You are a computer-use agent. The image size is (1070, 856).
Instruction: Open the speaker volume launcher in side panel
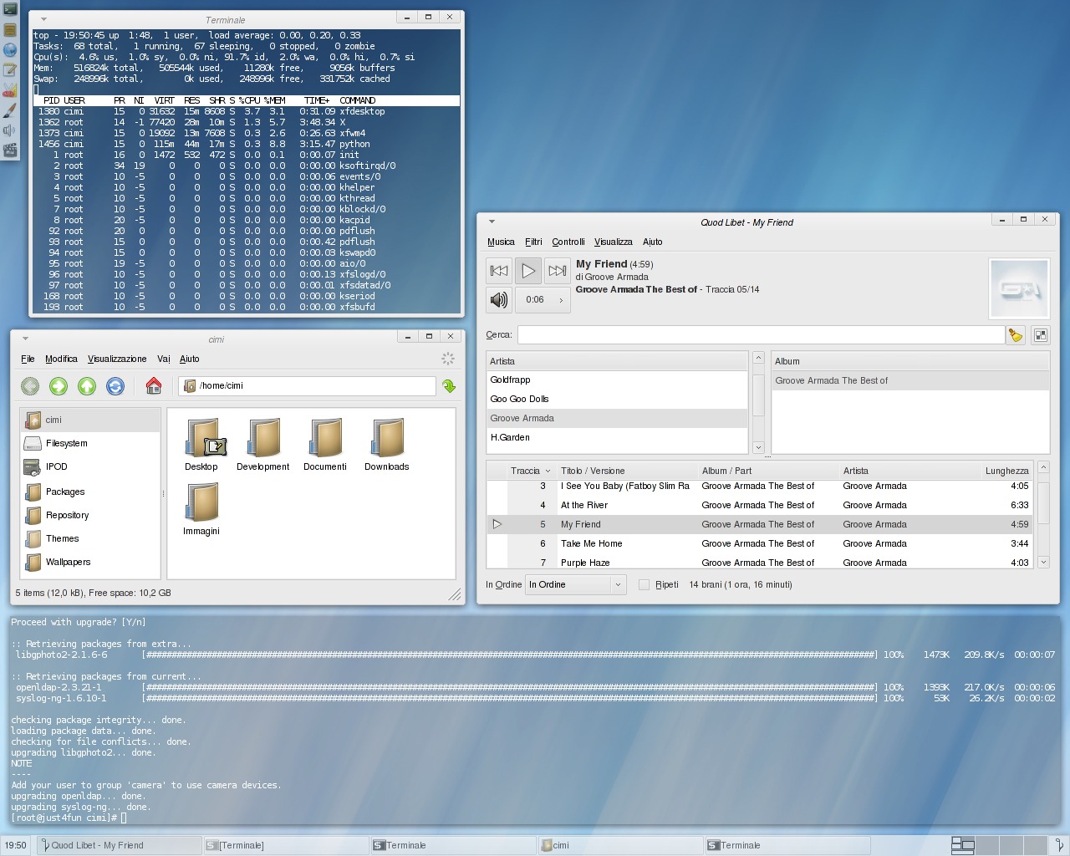click(10, 130)
